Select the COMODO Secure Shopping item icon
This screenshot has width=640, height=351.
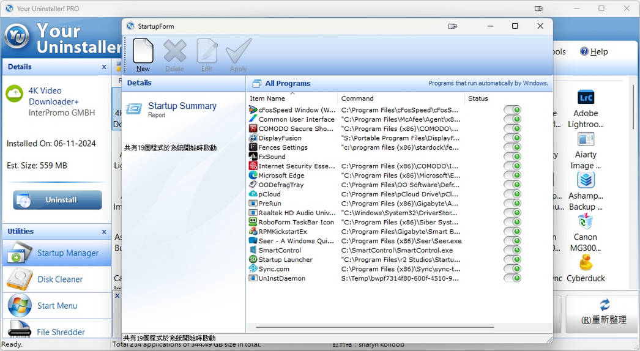253,128
